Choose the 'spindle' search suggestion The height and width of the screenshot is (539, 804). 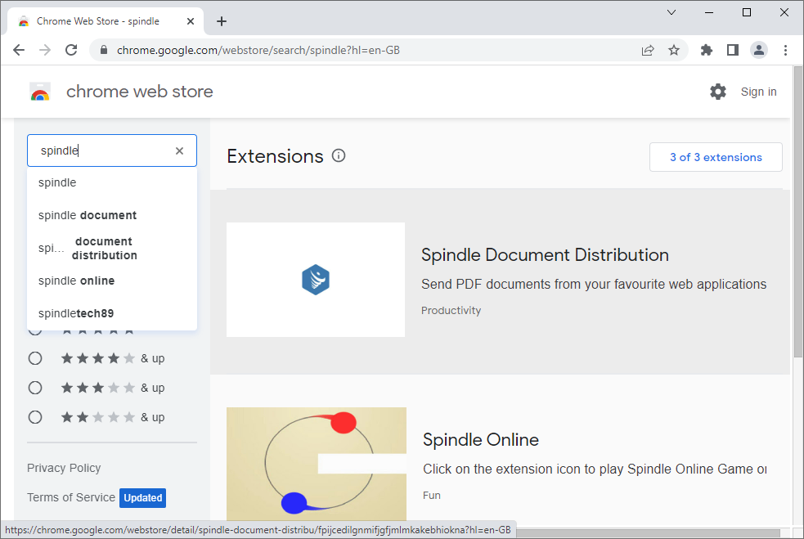[112, 182]
